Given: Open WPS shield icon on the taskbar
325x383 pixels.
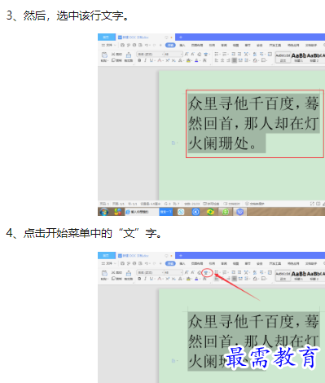Looking at the screenshot, I should point(239,212).
